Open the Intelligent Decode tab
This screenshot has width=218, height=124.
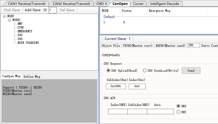165,4
